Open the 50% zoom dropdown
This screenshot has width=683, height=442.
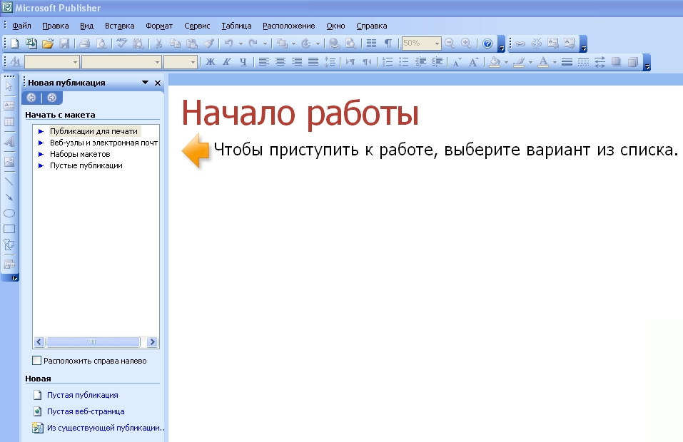tap(437, 43)
